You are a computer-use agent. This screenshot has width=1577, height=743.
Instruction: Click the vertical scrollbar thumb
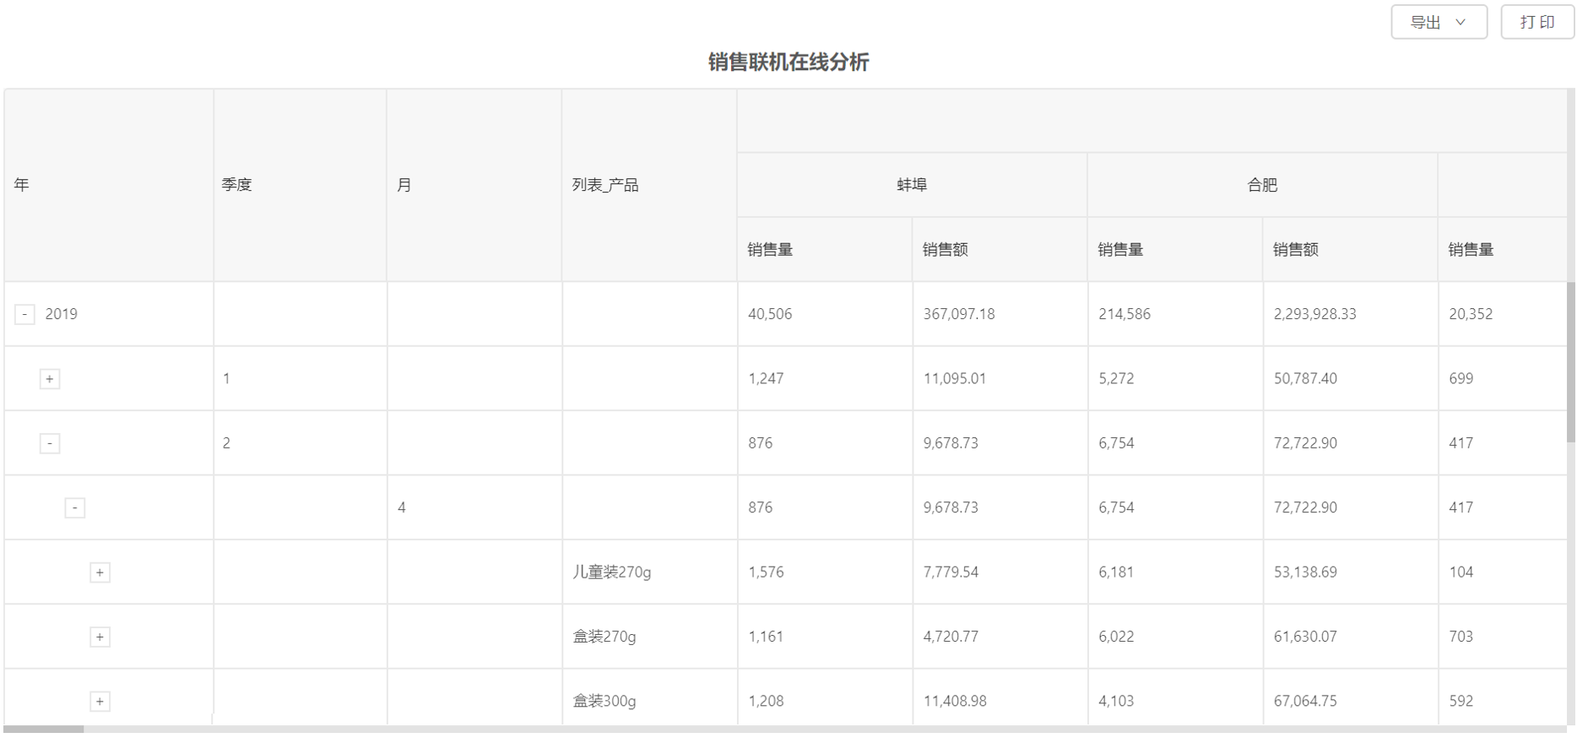(1571, 361)
